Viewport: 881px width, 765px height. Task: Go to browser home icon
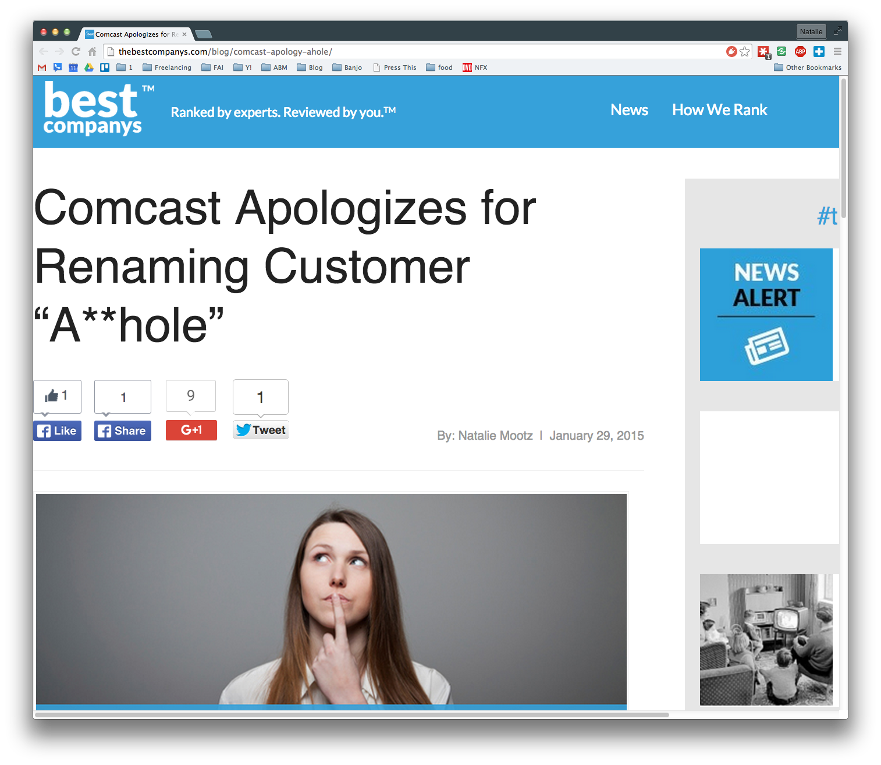(92, 52)
